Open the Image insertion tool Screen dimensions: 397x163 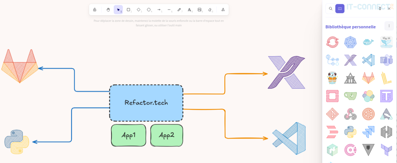[200, 9]
